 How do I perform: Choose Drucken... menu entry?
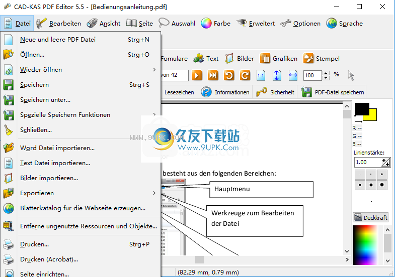tap(81, 244)
